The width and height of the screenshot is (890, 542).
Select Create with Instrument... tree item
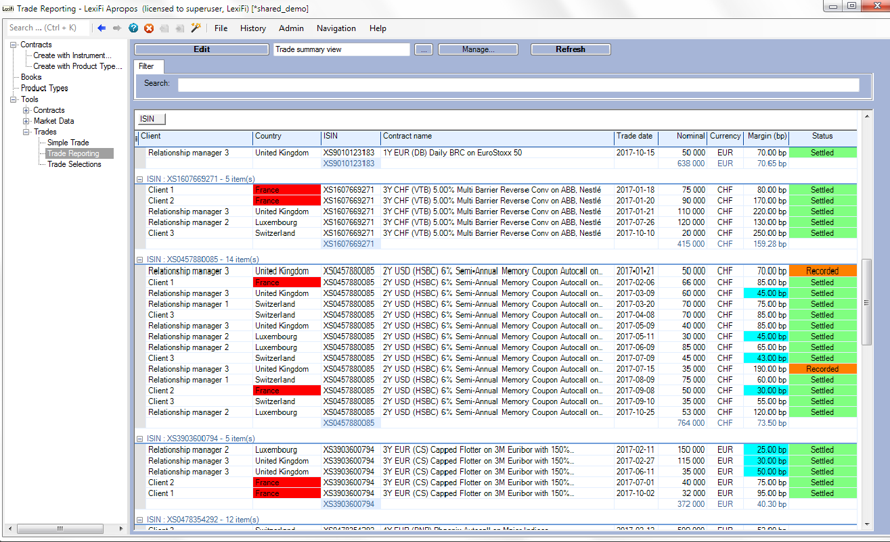(72, 55)
